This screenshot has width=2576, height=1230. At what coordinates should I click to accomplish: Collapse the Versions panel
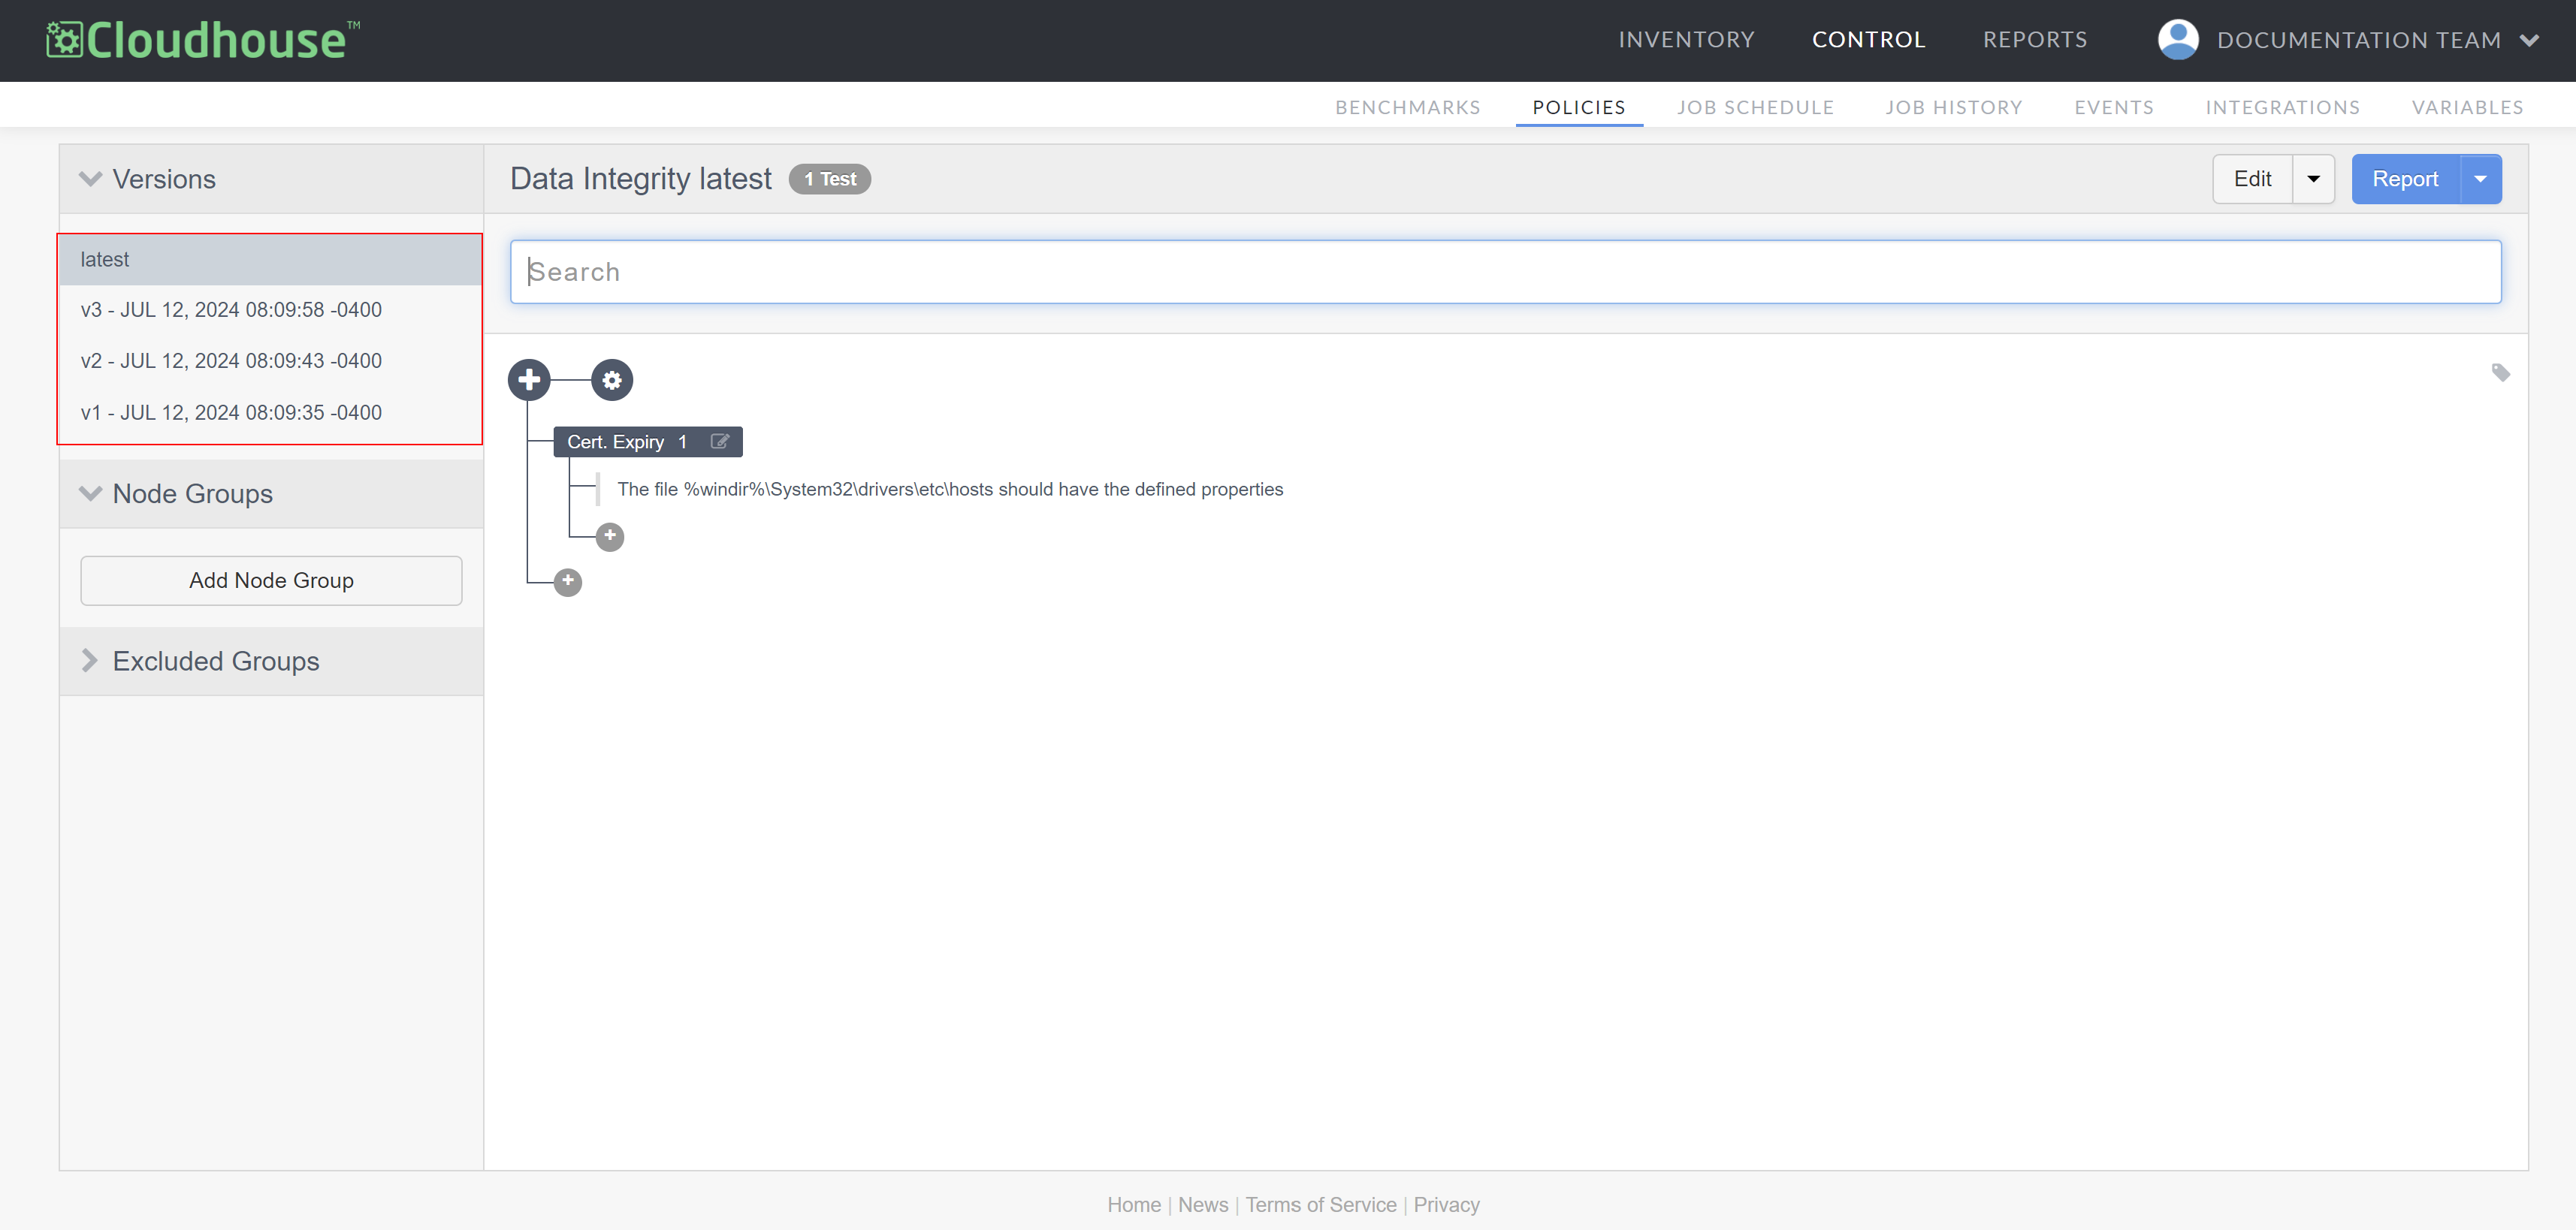(90, 179)
